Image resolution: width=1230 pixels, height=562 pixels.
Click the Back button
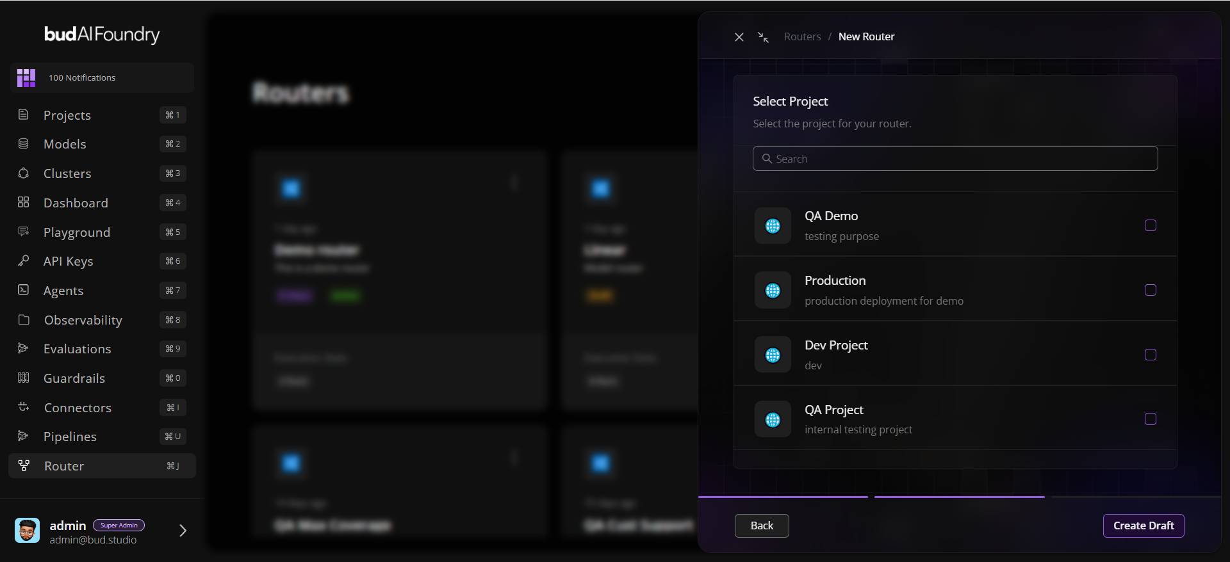pos(762,526)
